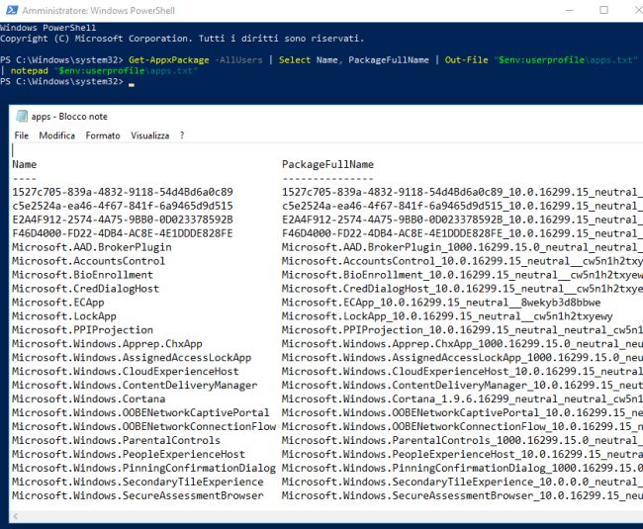Click Microsoft.CredDialogHost in Name column
This screenshot has width=643, height=529.
tap(86, 289)
